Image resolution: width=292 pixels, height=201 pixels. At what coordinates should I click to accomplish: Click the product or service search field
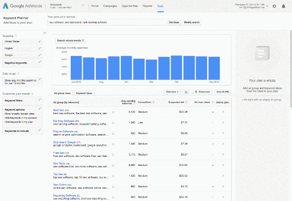(x=106, y=22)
